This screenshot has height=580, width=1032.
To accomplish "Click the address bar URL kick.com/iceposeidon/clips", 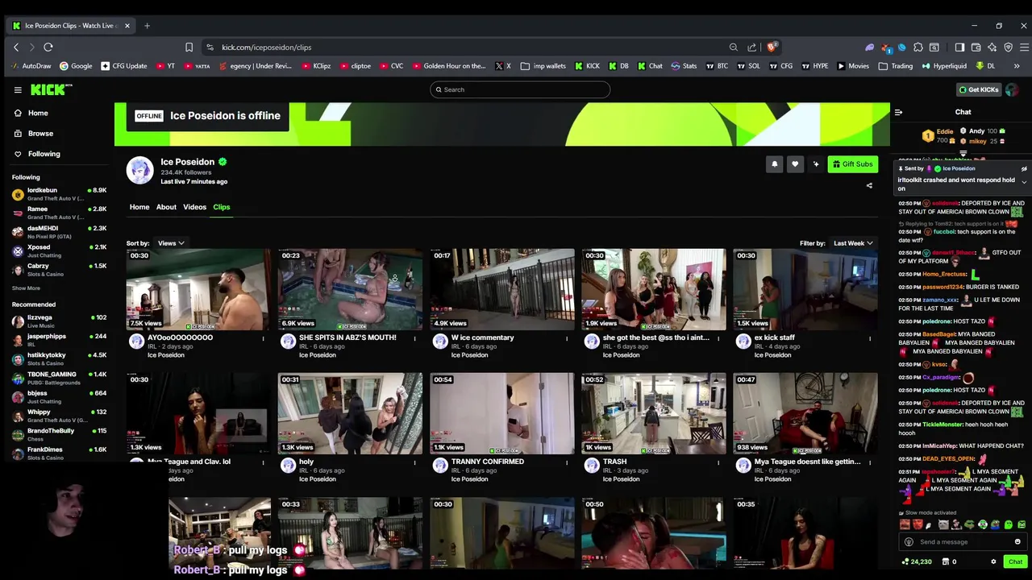I will (x=267, y=48).
